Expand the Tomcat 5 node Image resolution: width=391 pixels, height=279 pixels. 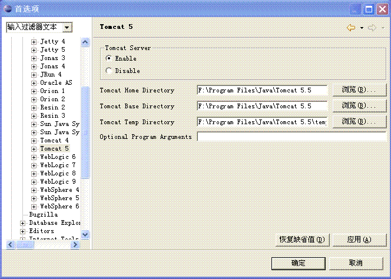34,149
